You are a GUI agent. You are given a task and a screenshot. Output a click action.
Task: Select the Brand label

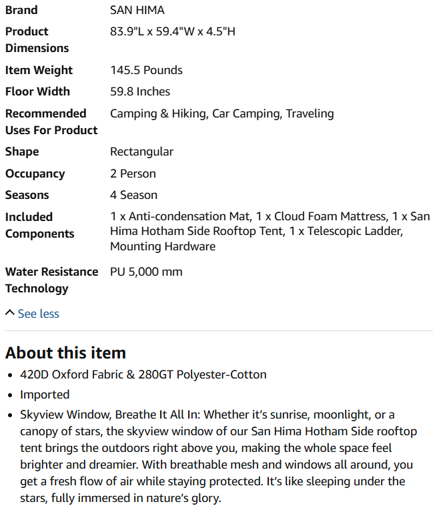[x=21, y=10]
